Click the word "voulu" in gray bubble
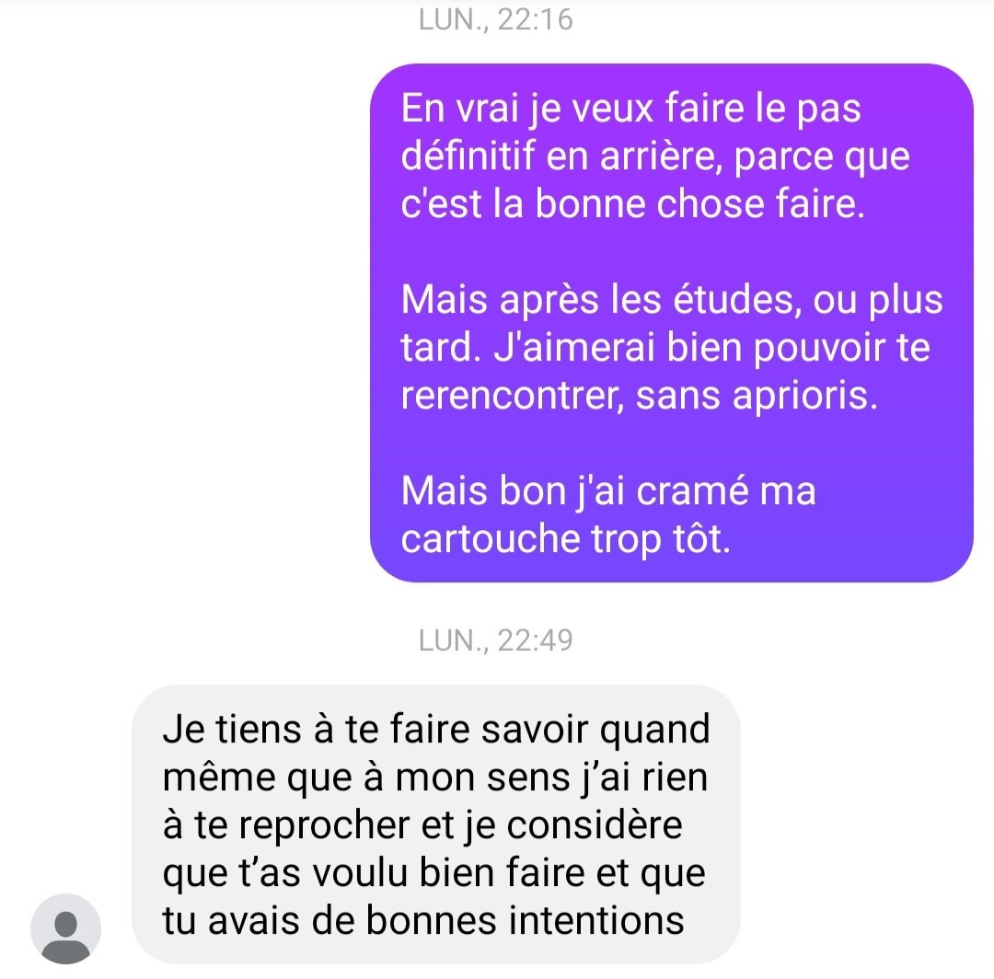994x979 pixels. coord(360,872)
